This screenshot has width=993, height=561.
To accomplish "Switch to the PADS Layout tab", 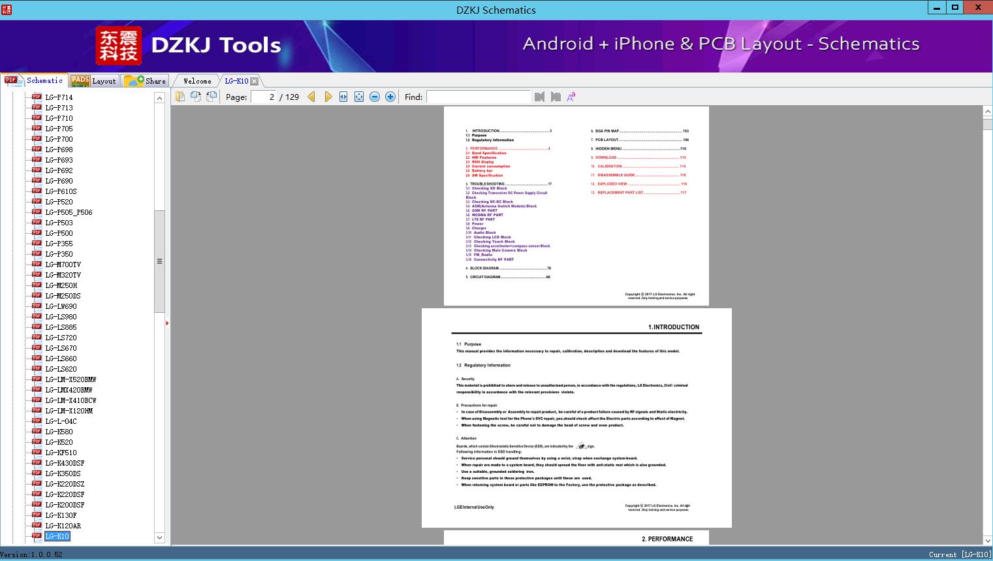I will [93, 81].
